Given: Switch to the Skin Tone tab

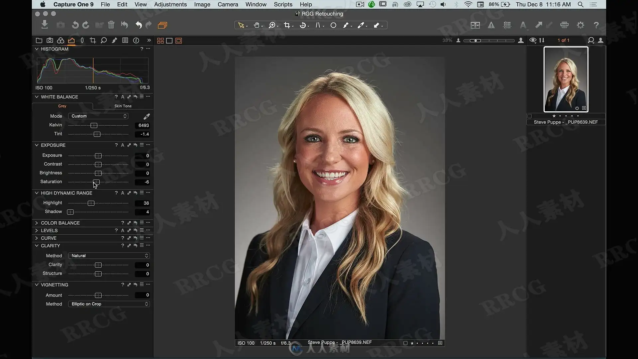Looking at the screenshot, I should tap(123, 106).
